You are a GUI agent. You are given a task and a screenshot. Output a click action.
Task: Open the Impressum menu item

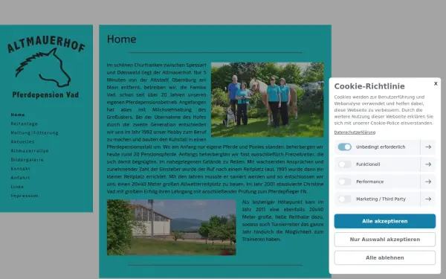click(x=25, y=196)
